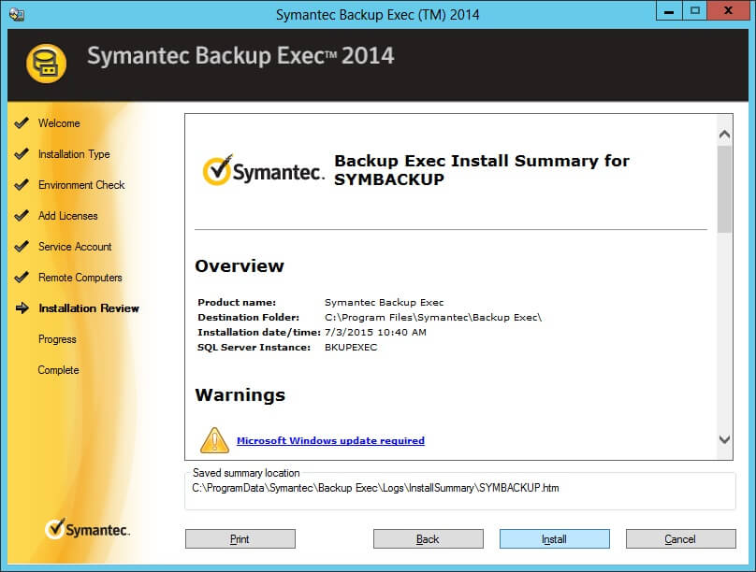The width and height of the screenshot is (756, 572).
Task: Click Symantec logo in sidebar bottom
Action: coord(87,529)
